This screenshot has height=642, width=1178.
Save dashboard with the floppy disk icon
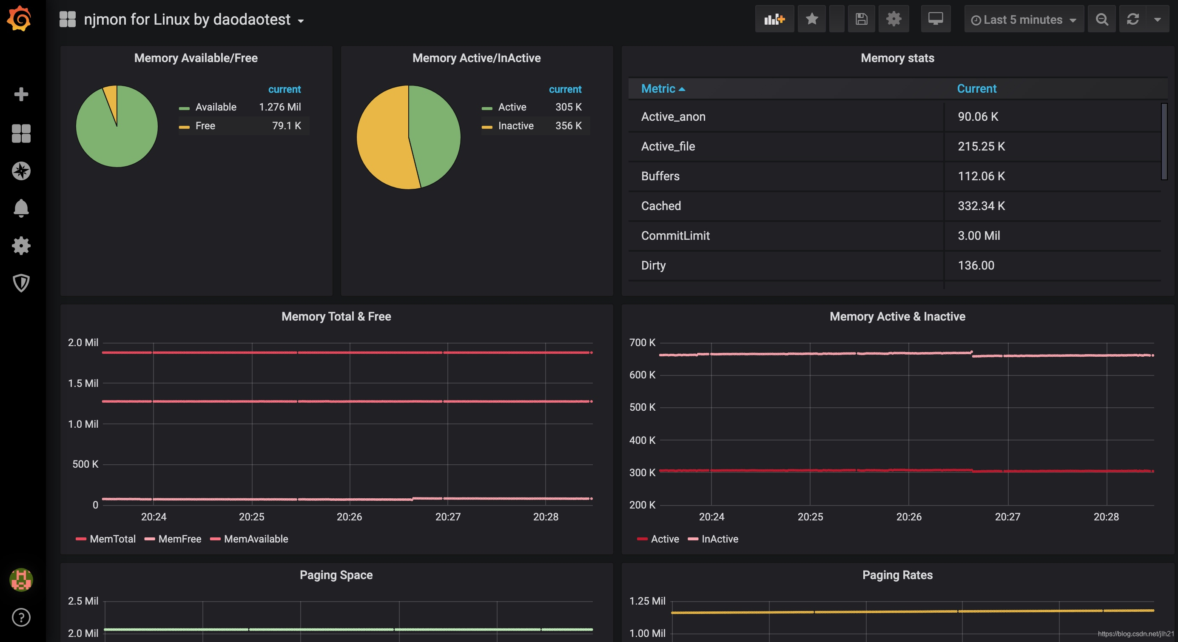(x=861, y=19)
